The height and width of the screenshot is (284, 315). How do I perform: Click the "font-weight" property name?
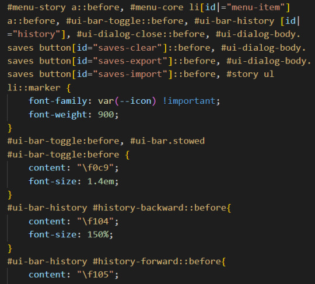click(58, 114)
